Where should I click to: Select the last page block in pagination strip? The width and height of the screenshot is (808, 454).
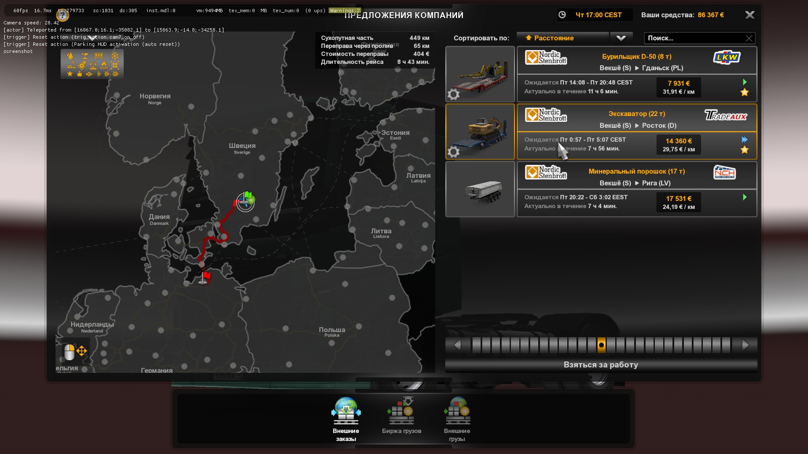click(x=726, y=345)
